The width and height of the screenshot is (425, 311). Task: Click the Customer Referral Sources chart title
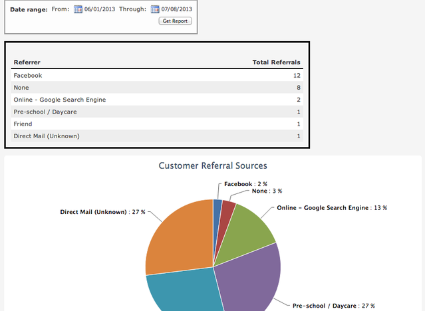point(213,165)
